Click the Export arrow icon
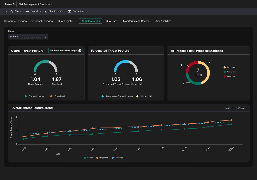257x180 pixels. pos(27,11)
